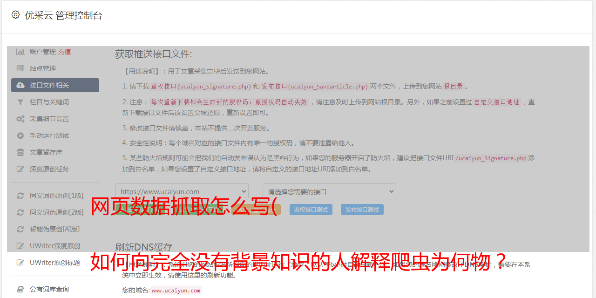
Task: Click the filter funnel icon for 栏目与关键词
Action: [20, 102]
